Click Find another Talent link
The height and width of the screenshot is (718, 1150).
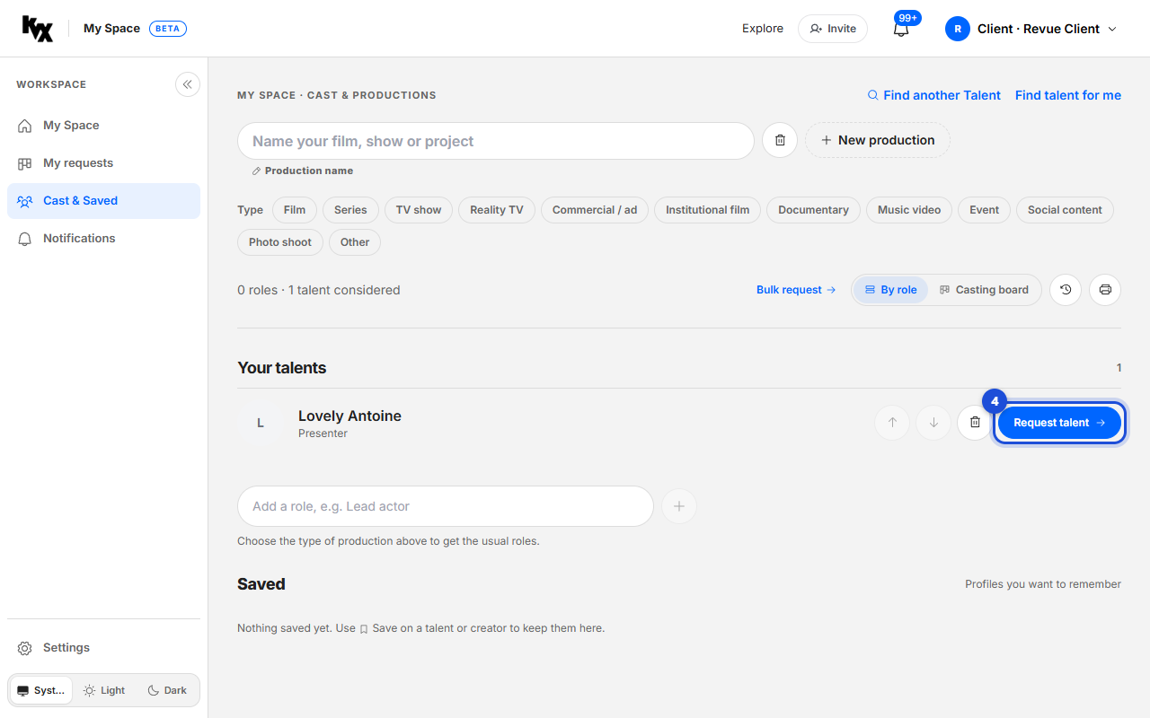[933, 95]
